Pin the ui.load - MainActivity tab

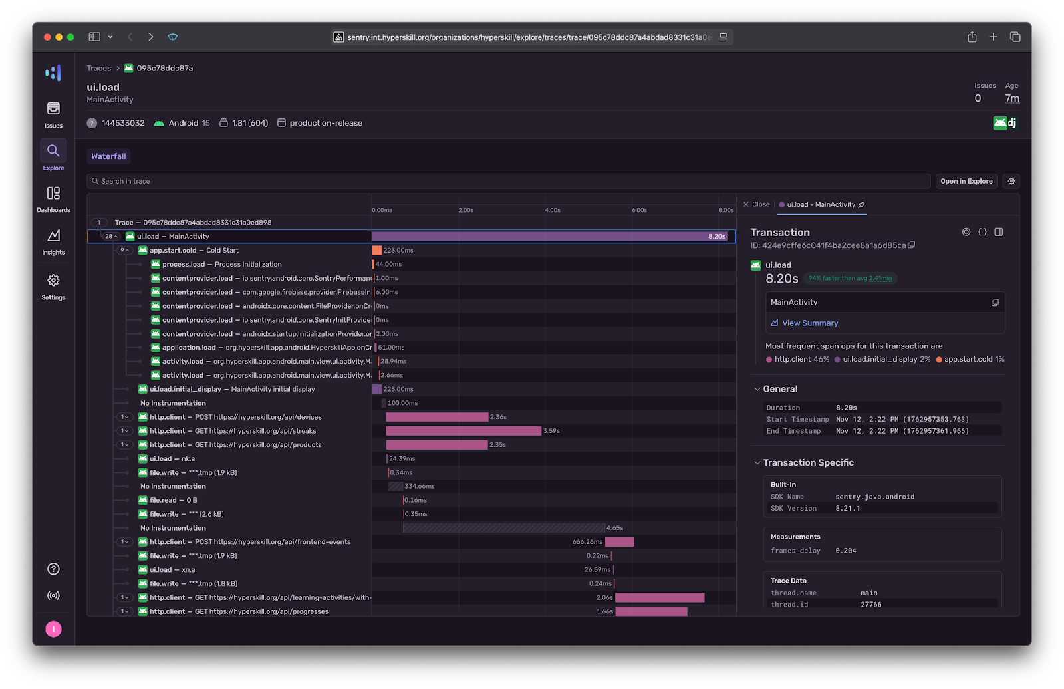pyautogui.click(x=862, y=204)
